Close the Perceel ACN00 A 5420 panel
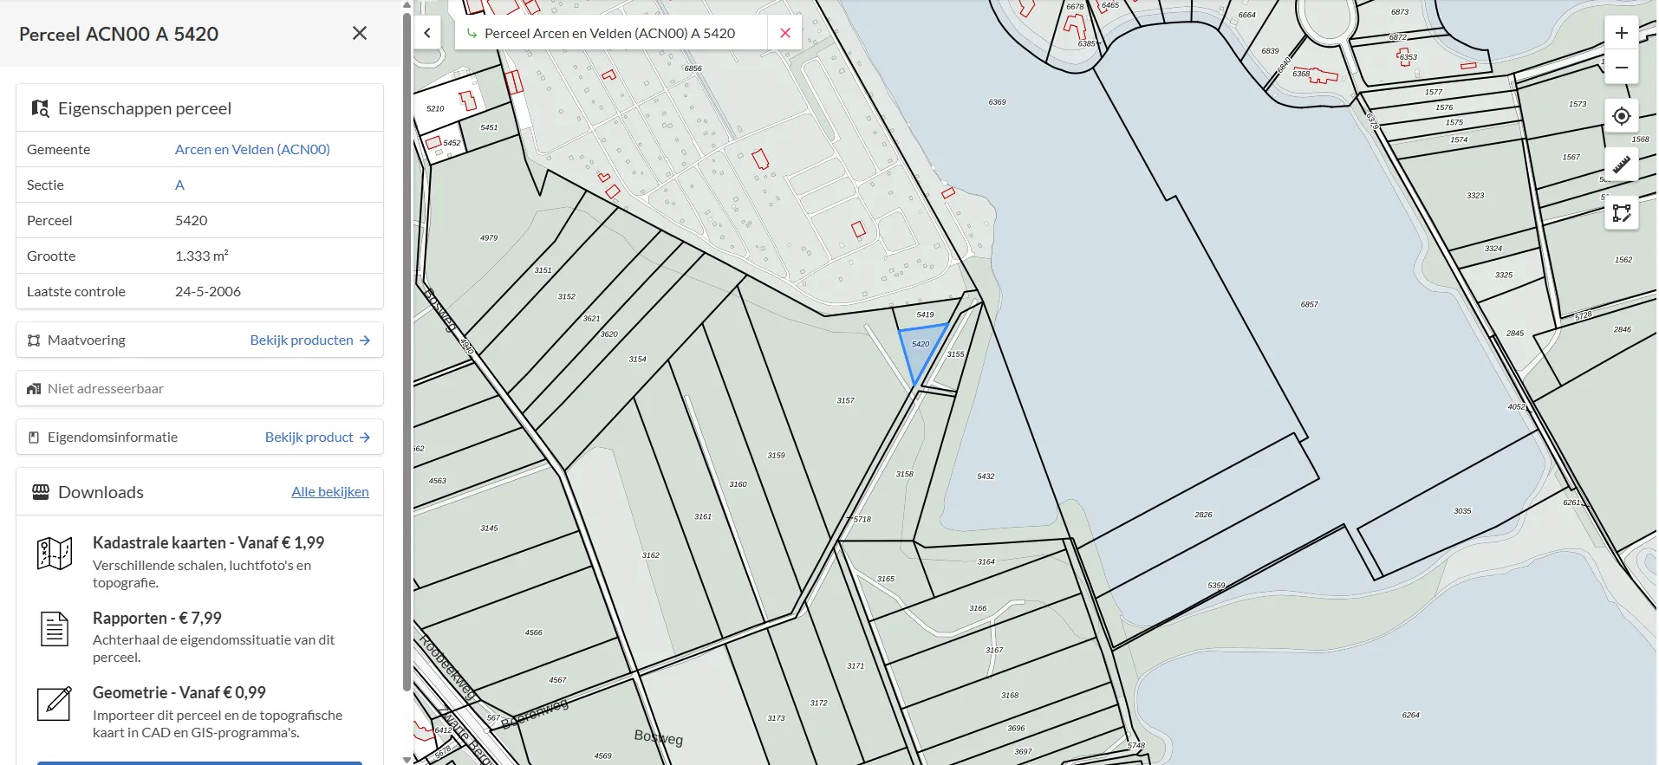1659x765 pixels. (360, 33)
